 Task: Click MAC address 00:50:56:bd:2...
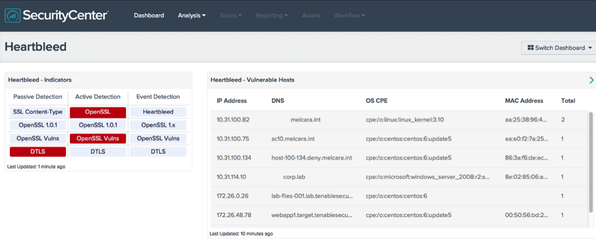(x=526, y=215)
